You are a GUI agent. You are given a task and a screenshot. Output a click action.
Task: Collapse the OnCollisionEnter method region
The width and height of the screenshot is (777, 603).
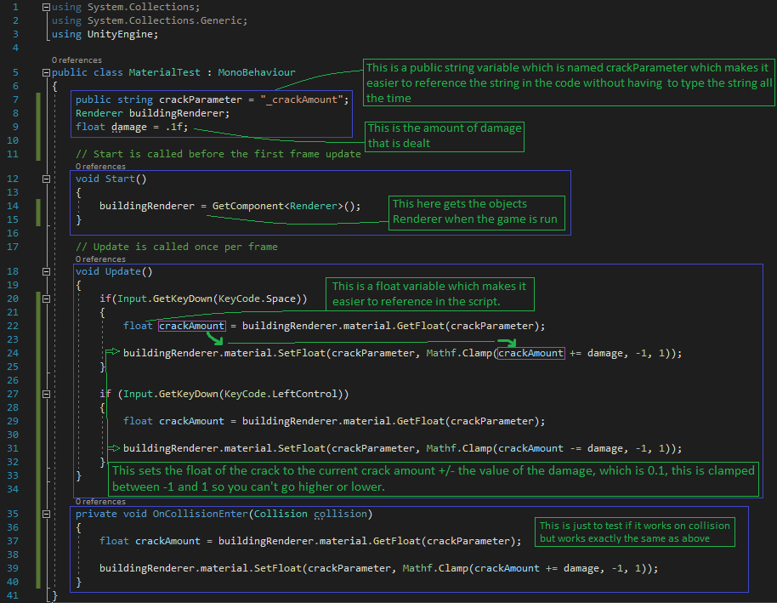45,514
